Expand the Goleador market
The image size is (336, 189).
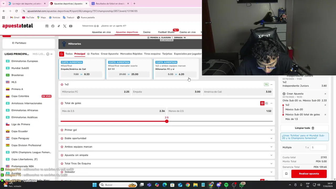(271, 172)
